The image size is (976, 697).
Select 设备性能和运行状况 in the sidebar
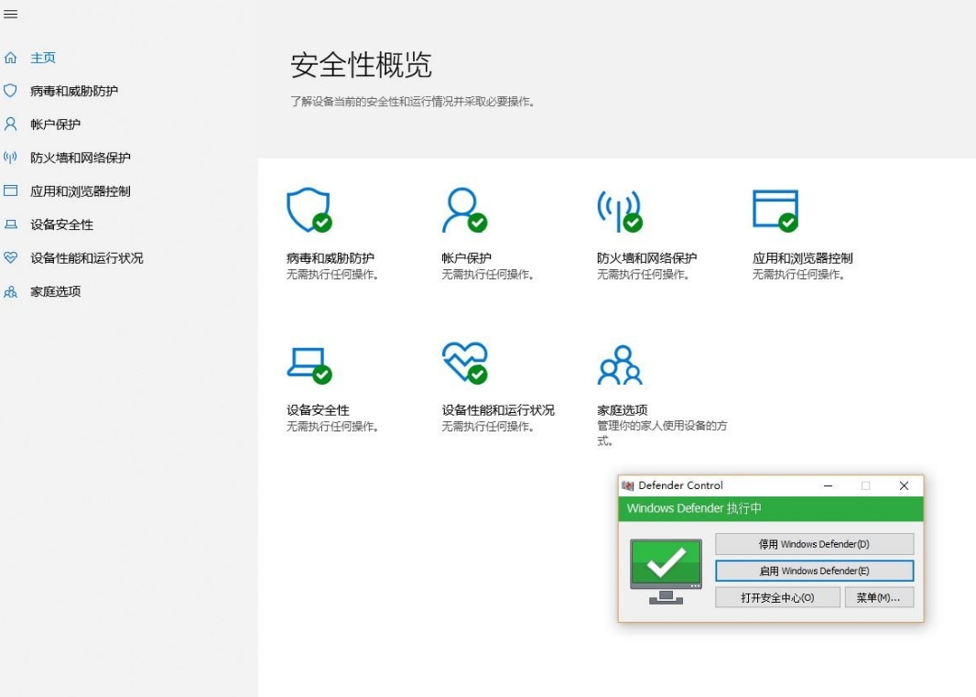[x=86, y=258]
